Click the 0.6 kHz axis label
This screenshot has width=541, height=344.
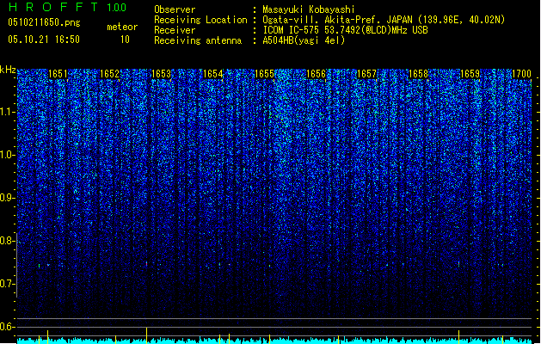tap(8, 327)
